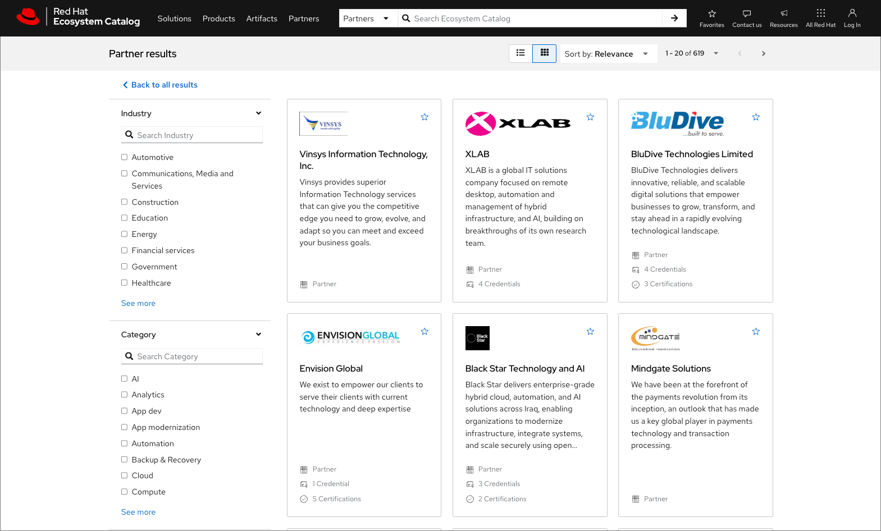881x531 pixels.
Task: Click the BluDive logo image
Action: pyautogui.click(x=678, y=123)
